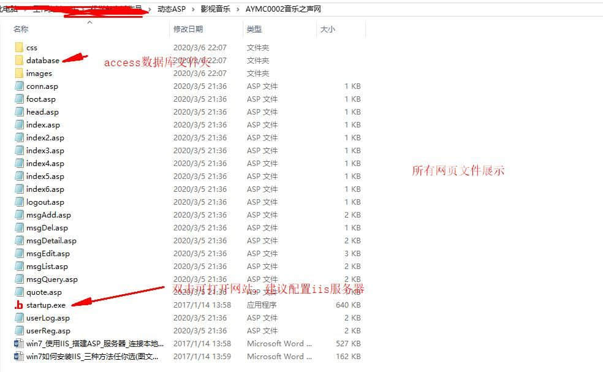Image resolution: width=603 pixels, height=372 pixels.
Task: Click AYMC0002音乐之声网 in the address path
Action: [x=283, y=9]
